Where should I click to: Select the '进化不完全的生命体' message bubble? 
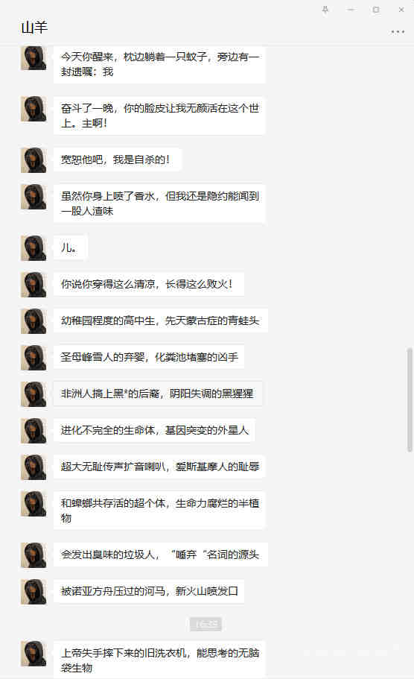pyautogui.click(x=154, y=431)
